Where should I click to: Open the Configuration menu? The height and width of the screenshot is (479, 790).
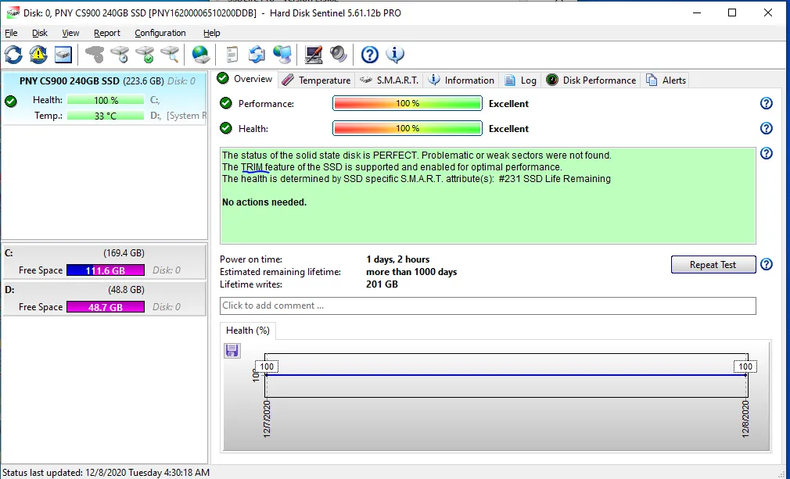click(x=160, y=33)
